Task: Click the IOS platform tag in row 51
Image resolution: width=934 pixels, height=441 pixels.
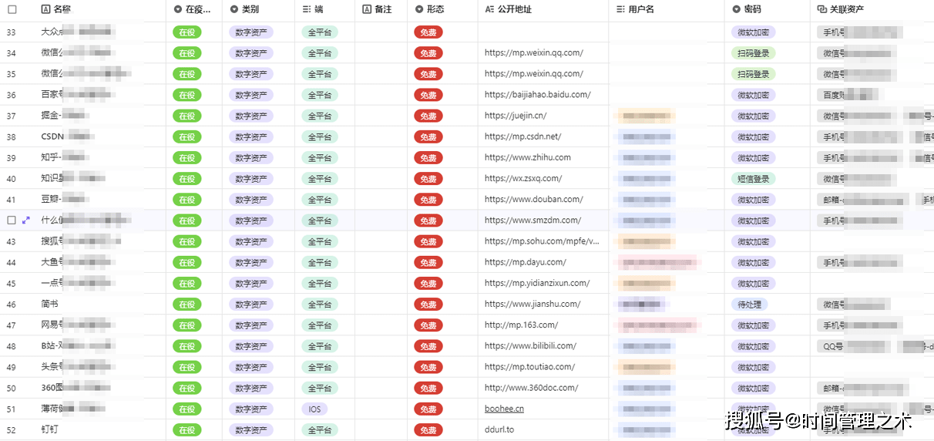Action: tap(315, 409)
